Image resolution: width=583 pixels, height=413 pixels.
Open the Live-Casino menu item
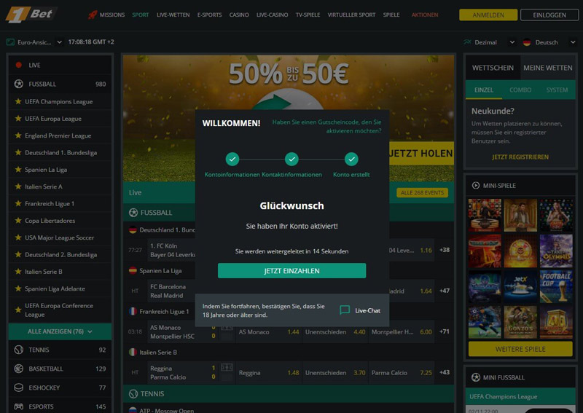click(x=272, y=15)
